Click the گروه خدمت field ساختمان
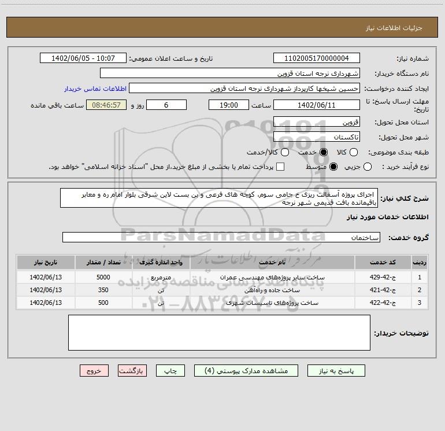The image size is (445, 431). point(221,238)
